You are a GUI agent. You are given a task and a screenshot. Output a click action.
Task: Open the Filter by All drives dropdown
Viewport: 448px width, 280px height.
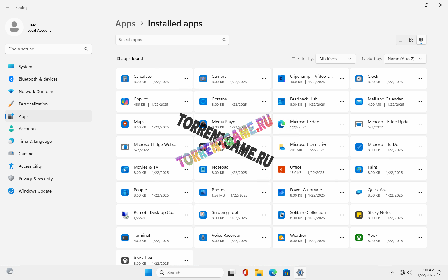(335, 59)
